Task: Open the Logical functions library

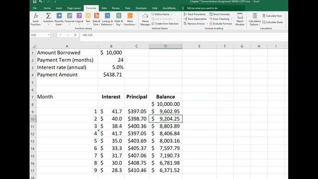Action: [x=79, y=19]
